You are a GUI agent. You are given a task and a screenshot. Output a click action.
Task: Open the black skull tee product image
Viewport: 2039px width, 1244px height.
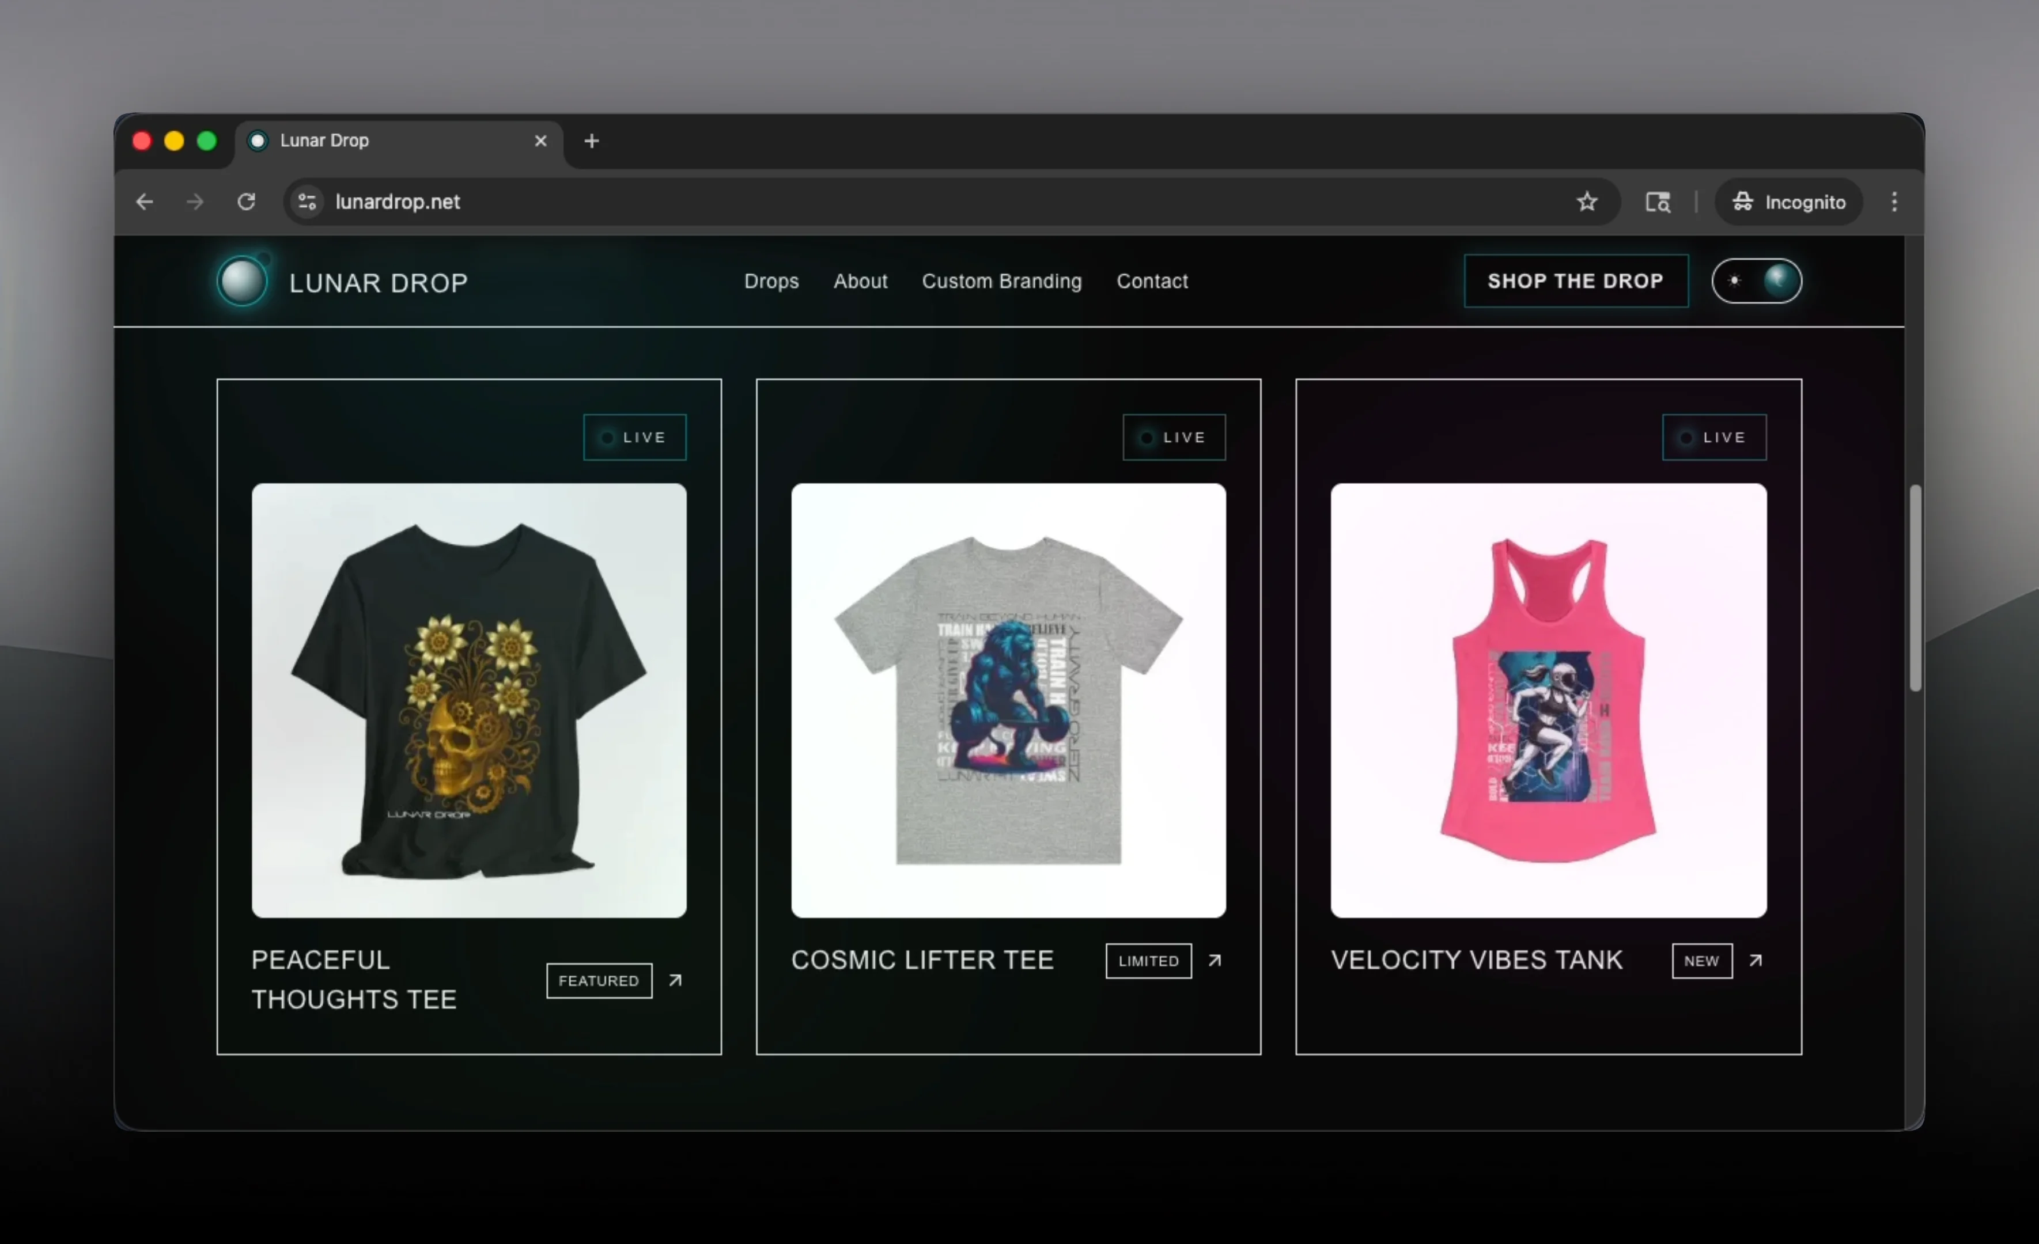pyautogui.click(x=469, y=700)
